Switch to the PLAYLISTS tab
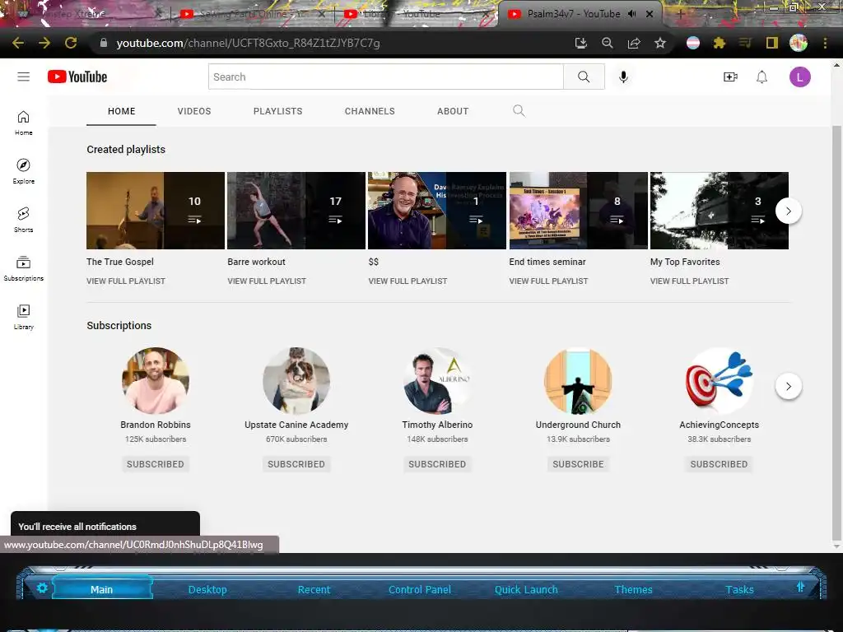Screen dimensions: 843x632 (x=278, y=111)
